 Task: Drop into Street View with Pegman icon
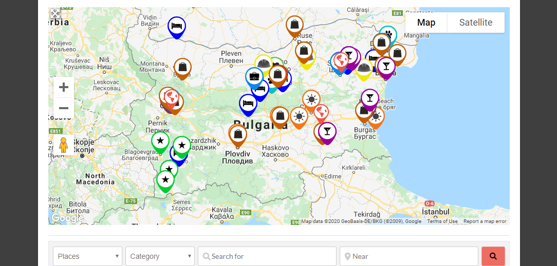point(64,146)
